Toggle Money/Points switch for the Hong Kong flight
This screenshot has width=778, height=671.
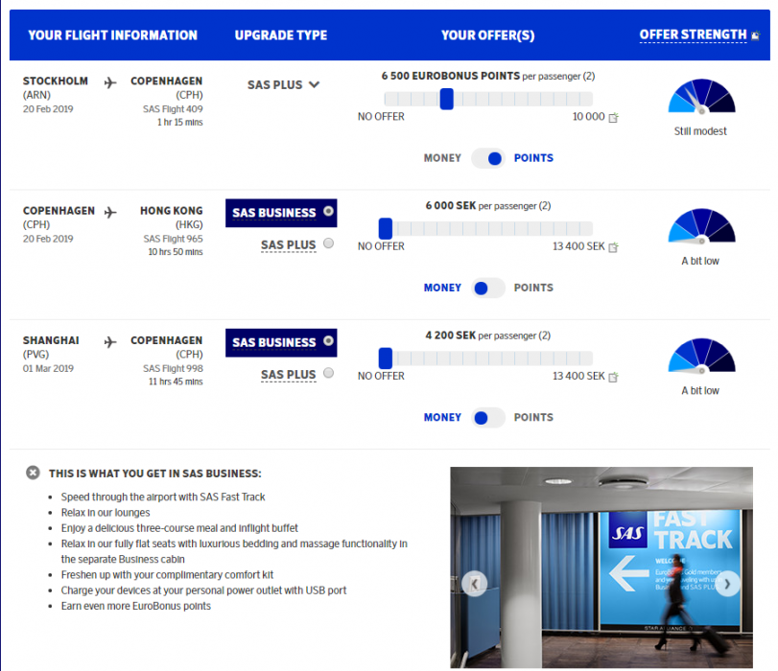click(488, 288)
